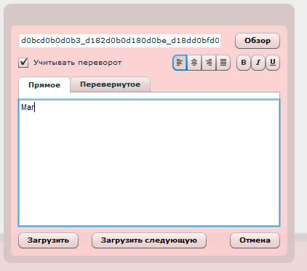Cancel with the Отмена button
The width and height of the screenshot is (307, 271).
coord(255,240)
